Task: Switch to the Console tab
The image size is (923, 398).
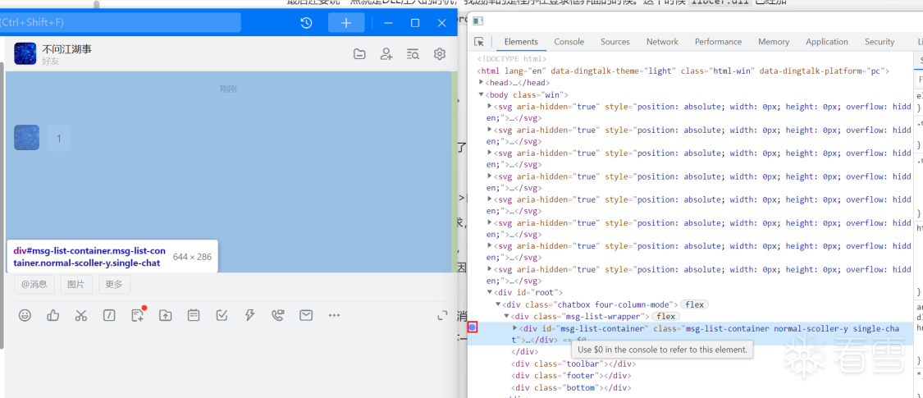Action: tap(569, 42)
